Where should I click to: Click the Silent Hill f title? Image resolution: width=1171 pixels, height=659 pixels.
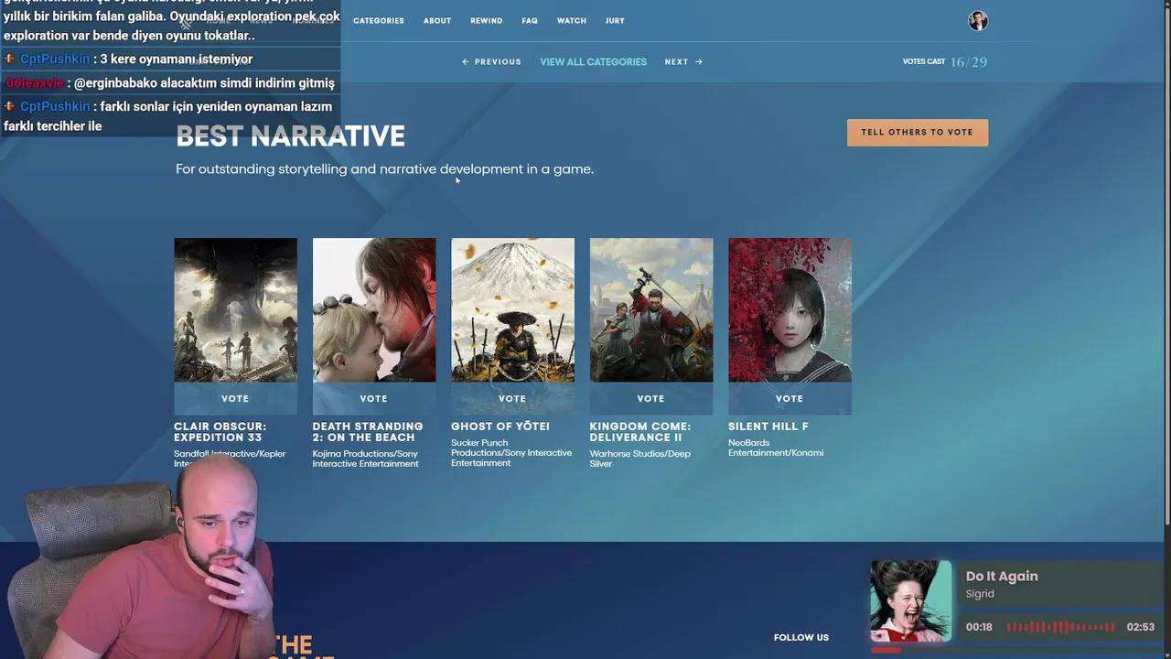click(x=768, y=427)
